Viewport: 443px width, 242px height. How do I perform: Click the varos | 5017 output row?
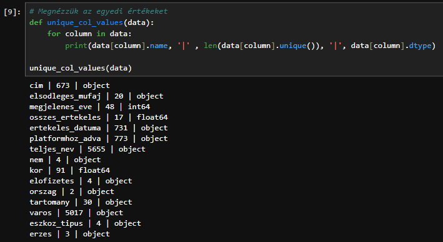76,213
